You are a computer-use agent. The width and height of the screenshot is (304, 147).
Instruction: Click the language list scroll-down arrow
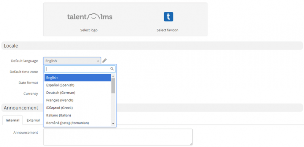tap(113, 124)
